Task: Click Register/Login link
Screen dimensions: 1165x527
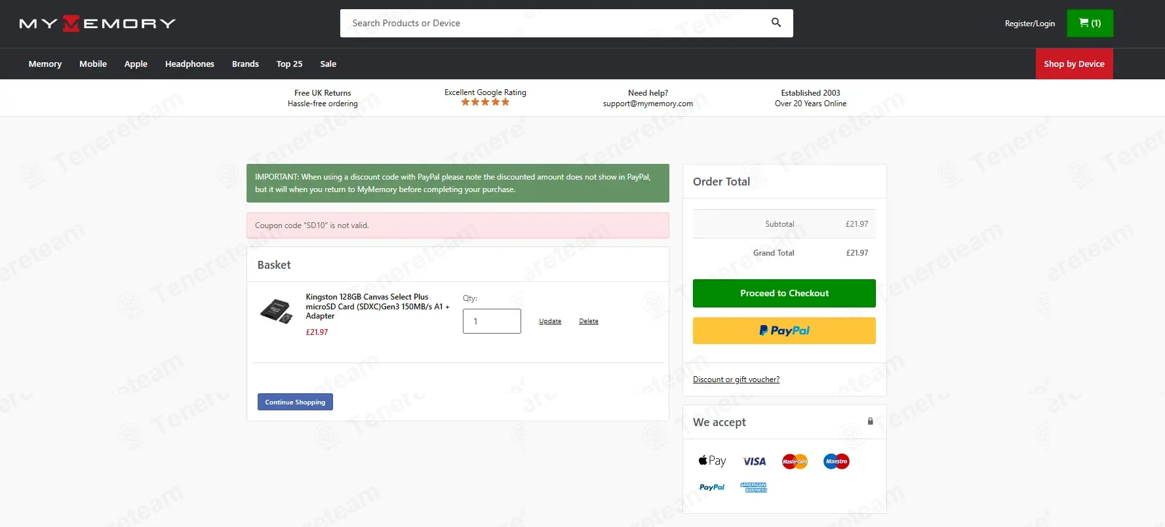Action: 1030,24
